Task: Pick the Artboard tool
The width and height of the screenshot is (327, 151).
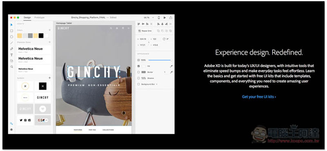Action: pyautogui.click(x=12, y=61)
